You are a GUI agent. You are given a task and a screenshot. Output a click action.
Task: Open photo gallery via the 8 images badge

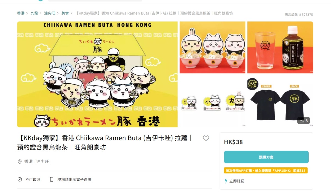(303, 121)
